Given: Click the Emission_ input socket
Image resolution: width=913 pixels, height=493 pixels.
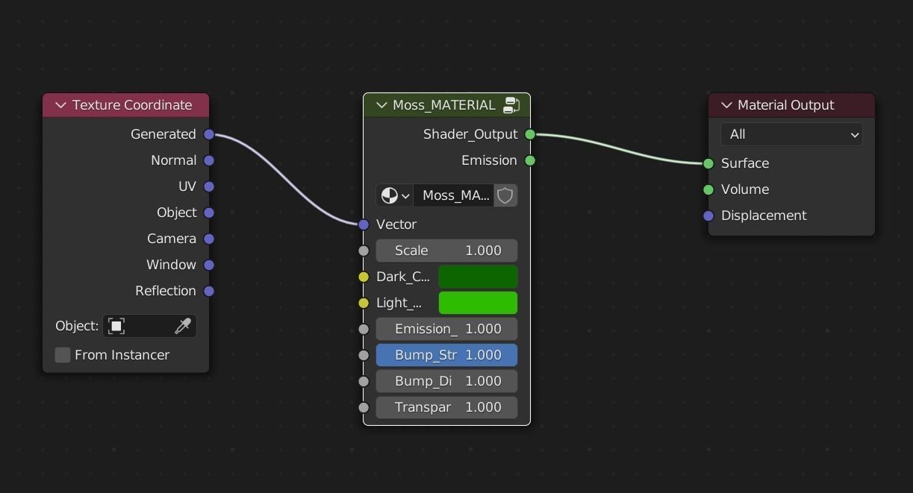Looking at the screenshot, I should point(364,329).
